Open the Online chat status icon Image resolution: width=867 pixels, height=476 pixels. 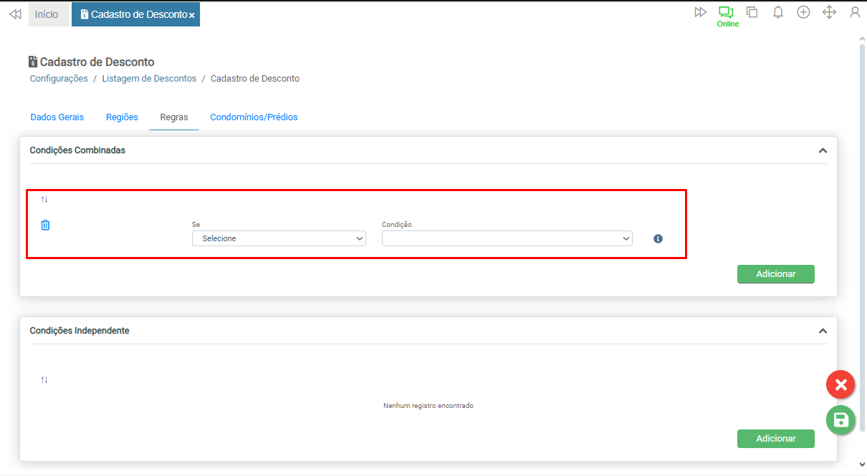tap(727, 13)
